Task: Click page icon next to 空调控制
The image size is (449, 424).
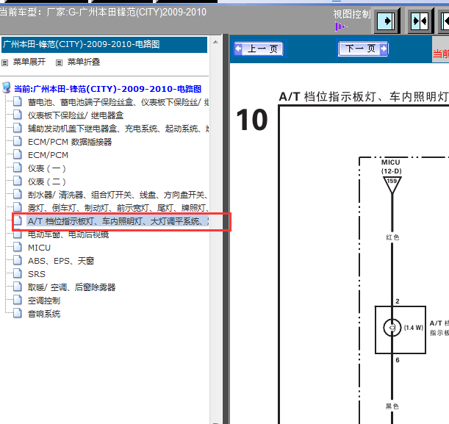Action: (x=18, y=300)
